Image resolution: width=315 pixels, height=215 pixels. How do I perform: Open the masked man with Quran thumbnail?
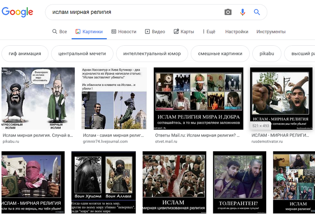point(33,182)
